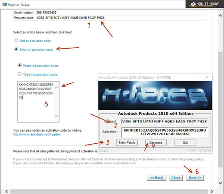Close the X-FORCE window with X icon
Screen dimensions: 224x194
207,77
